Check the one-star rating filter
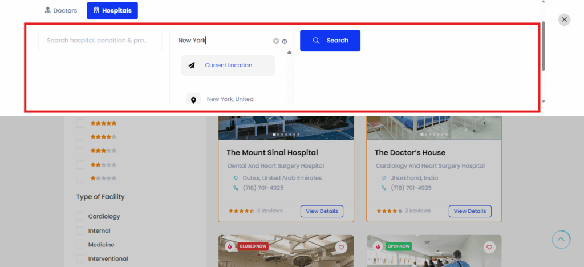The width and height of the screenshot is (584, 267). tap(80, 179)
